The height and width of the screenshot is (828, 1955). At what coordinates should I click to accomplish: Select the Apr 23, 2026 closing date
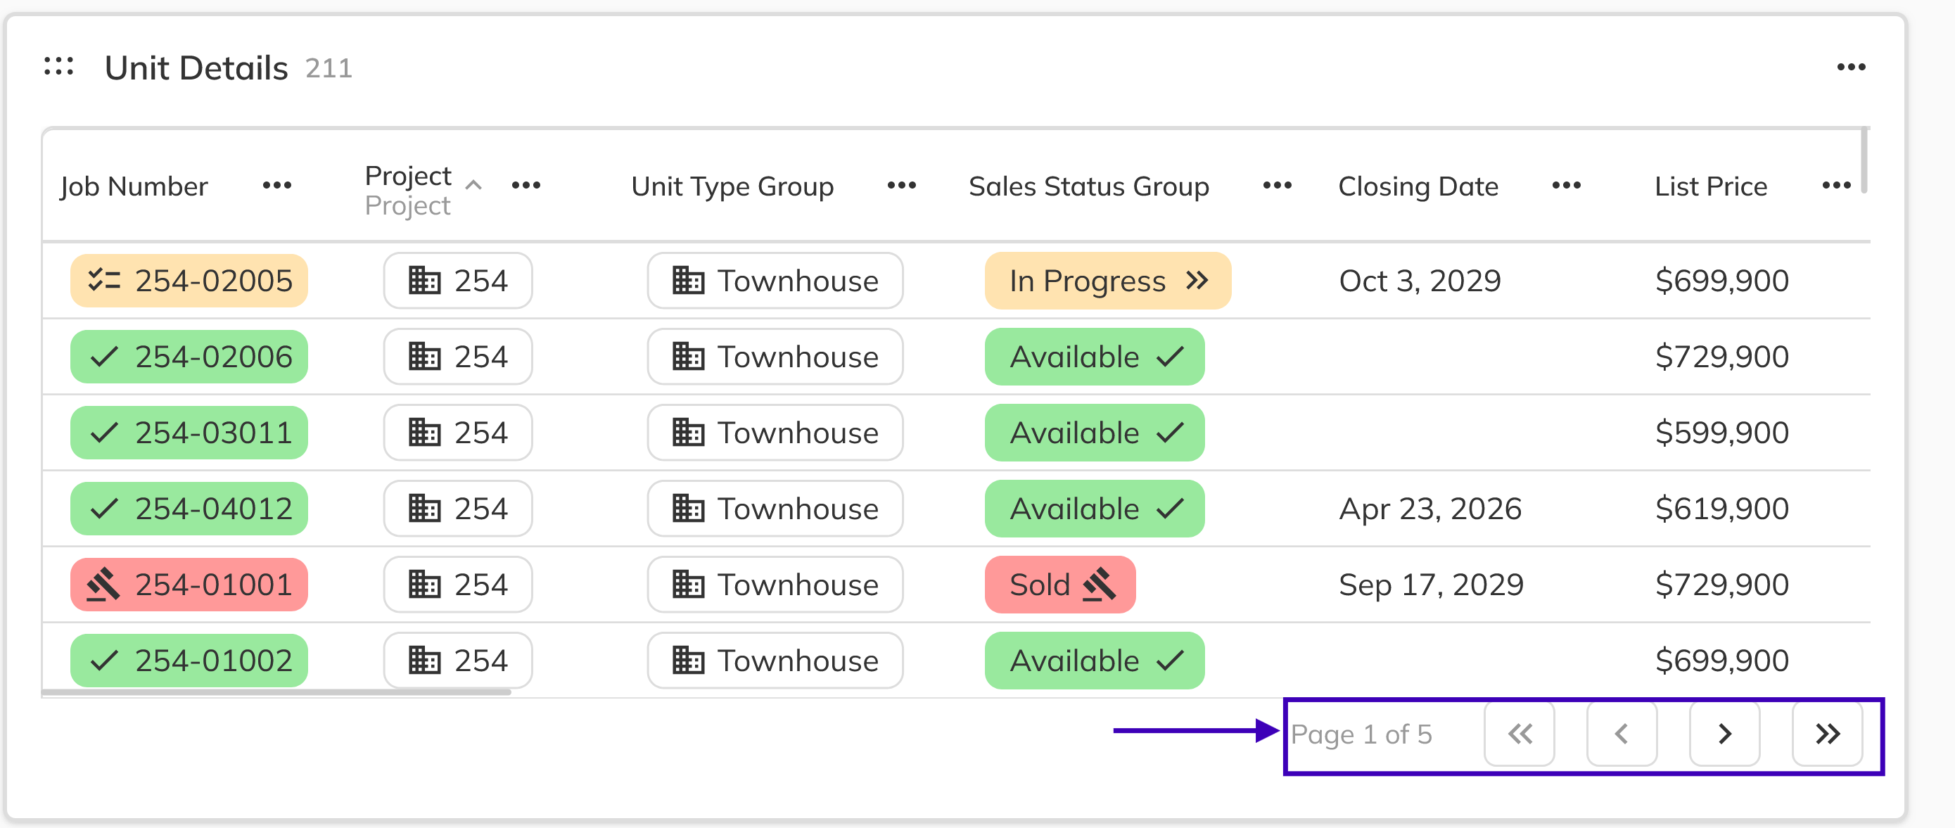pyautogui.click(x=1431, y=509)
